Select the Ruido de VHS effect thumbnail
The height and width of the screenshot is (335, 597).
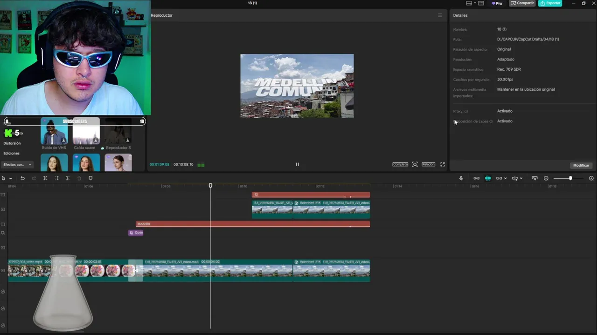54,131
